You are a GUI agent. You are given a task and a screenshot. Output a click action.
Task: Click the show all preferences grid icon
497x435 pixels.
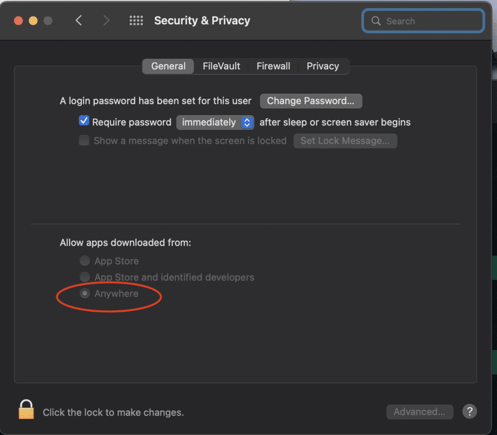[x=136, y=20]
